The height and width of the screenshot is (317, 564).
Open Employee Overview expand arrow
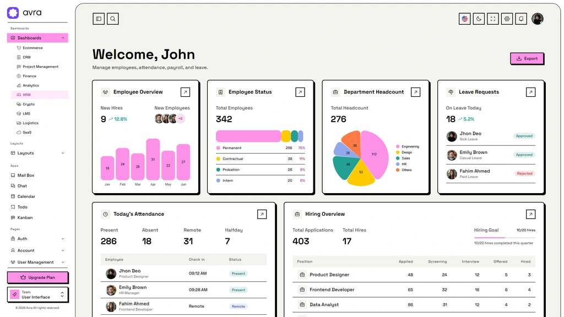pos(185,92)
